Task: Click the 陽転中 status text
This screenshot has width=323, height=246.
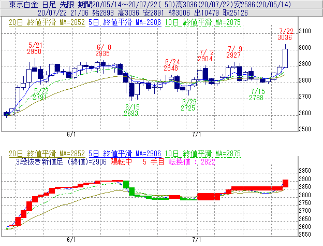Action: (x=121, y=162)
